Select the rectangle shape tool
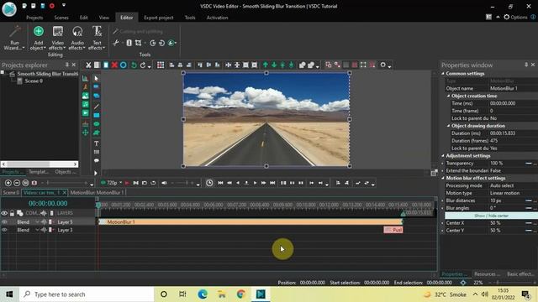Viewport: 538px width, 302px height. pyautogui.click(x=97, y=116)
